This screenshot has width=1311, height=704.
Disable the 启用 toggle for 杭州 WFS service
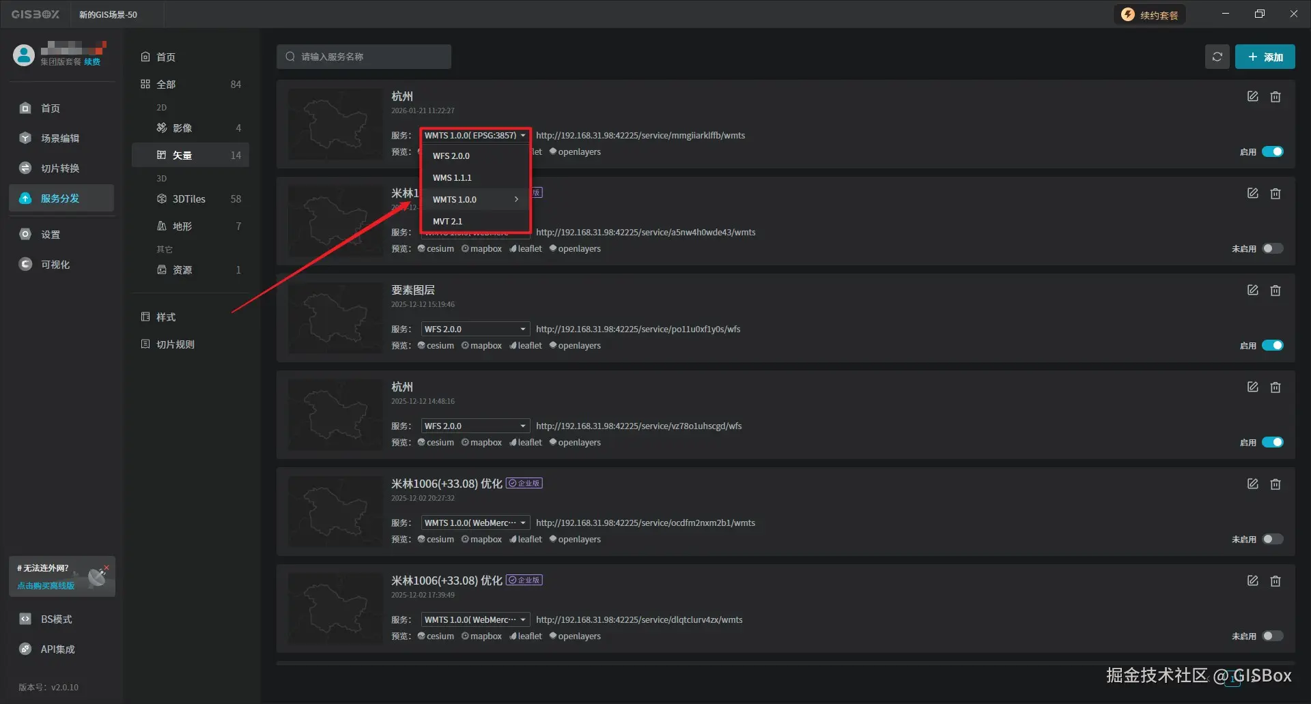click(x=1272, y=442)
